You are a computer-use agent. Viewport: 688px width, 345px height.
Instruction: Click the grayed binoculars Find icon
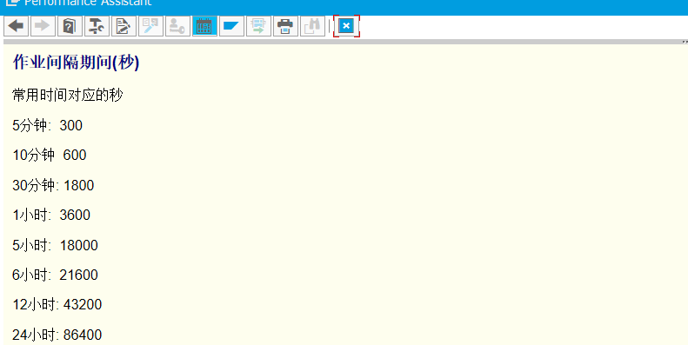312,26
